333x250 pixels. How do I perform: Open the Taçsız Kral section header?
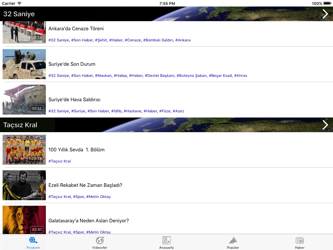(166, 125)
